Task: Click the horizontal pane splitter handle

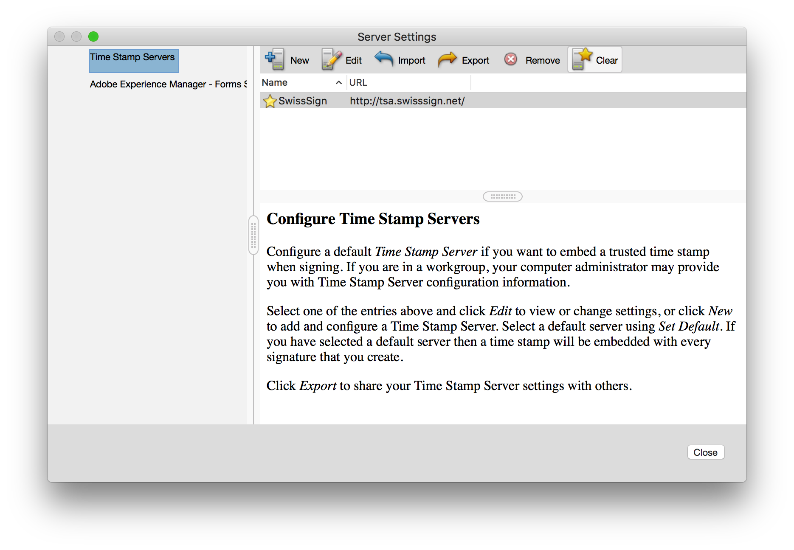Action: [503, 196]
